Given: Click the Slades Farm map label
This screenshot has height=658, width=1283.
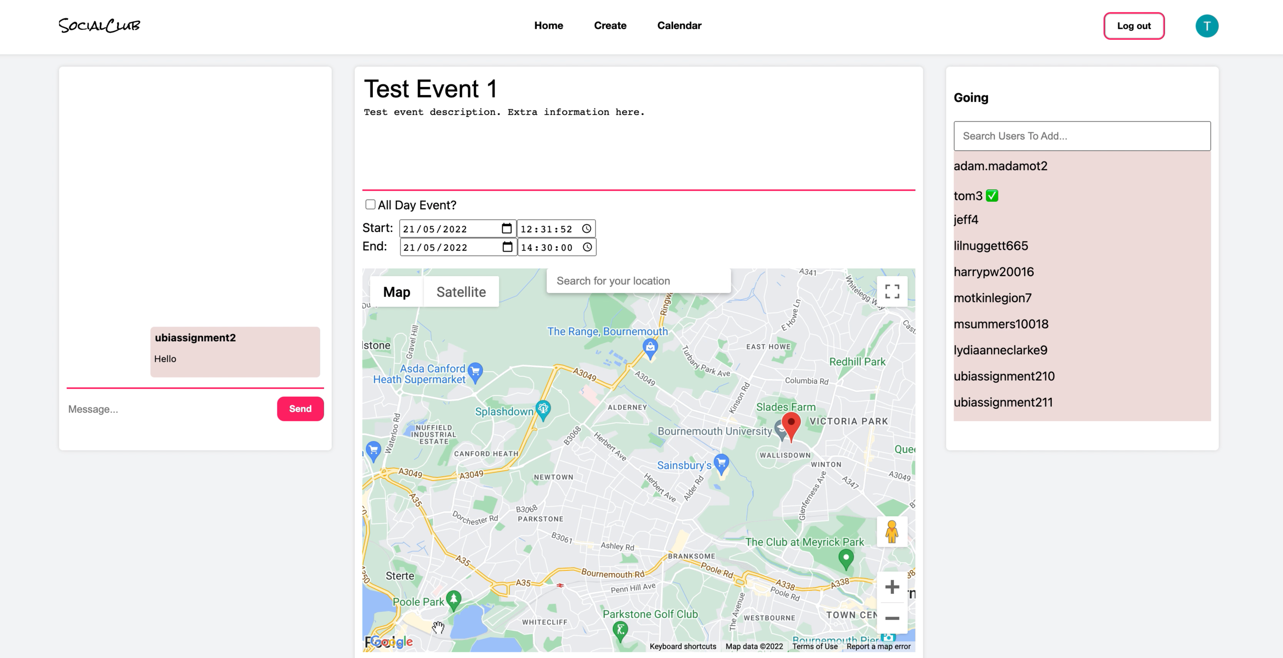Looking at the screenshot, I should point(785,407).
